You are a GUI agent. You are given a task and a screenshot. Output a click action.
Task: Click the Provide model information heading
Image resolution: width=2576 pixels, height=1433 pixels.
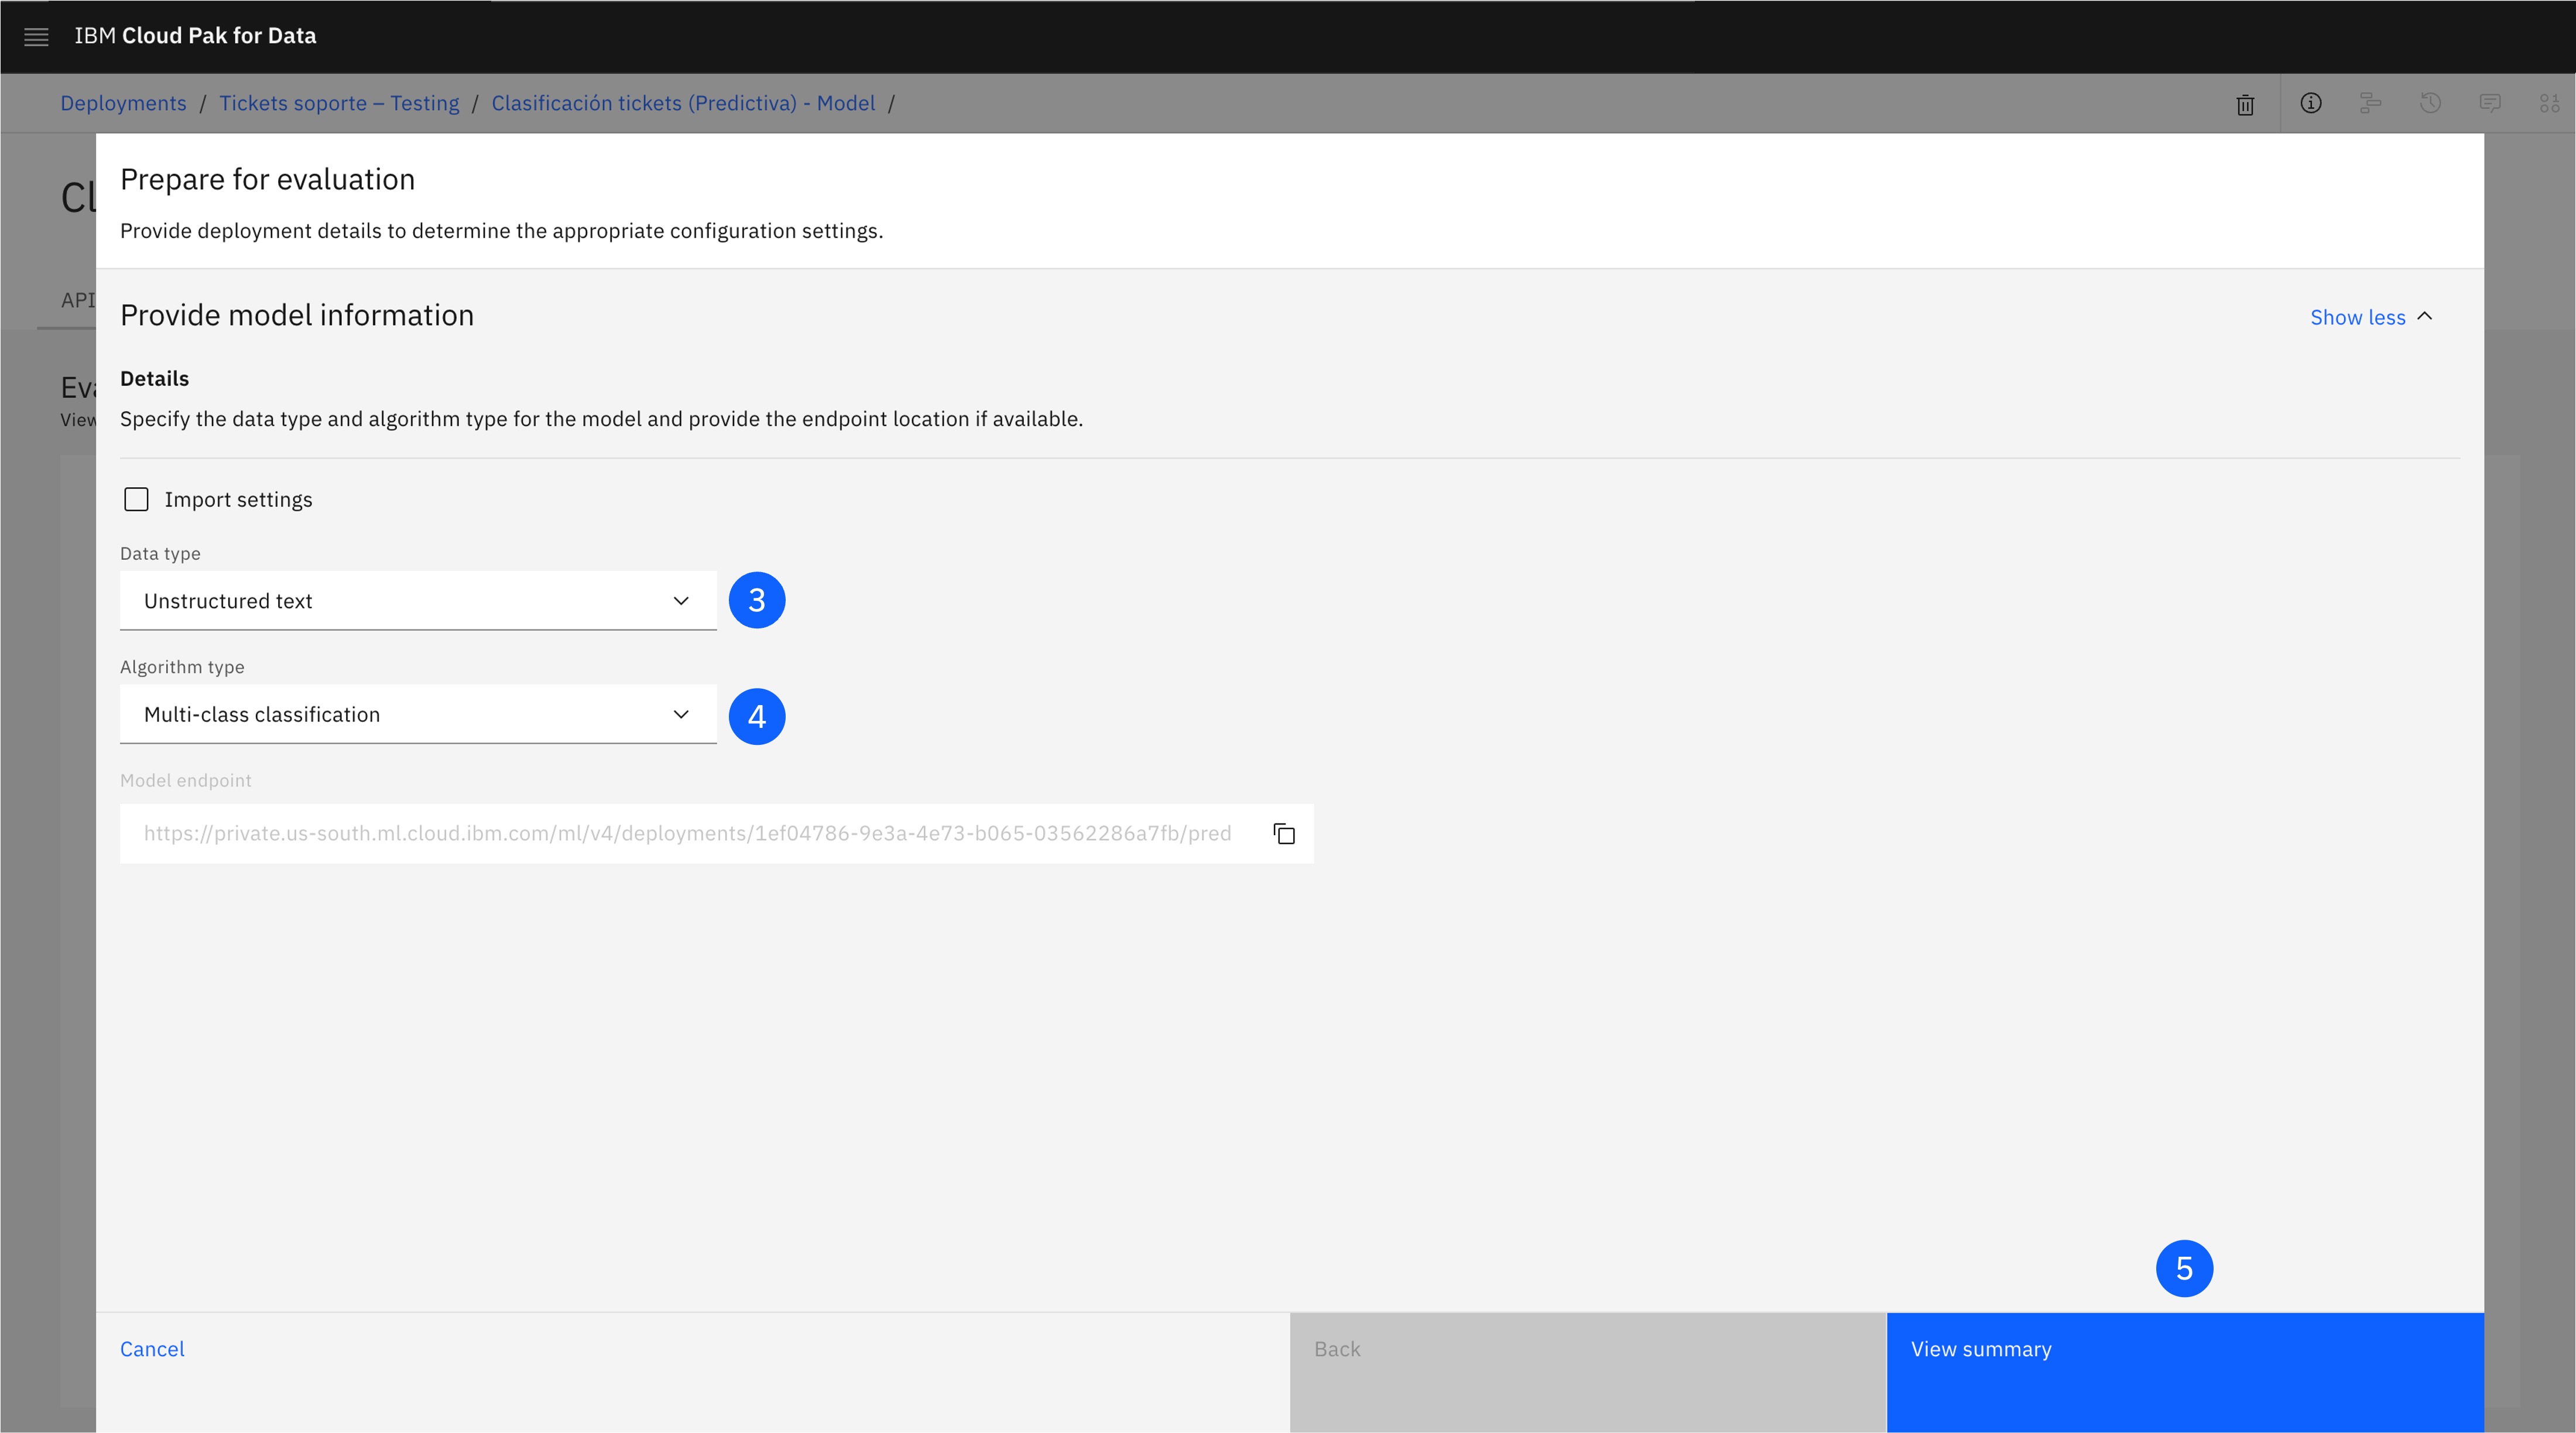[297, 315]
